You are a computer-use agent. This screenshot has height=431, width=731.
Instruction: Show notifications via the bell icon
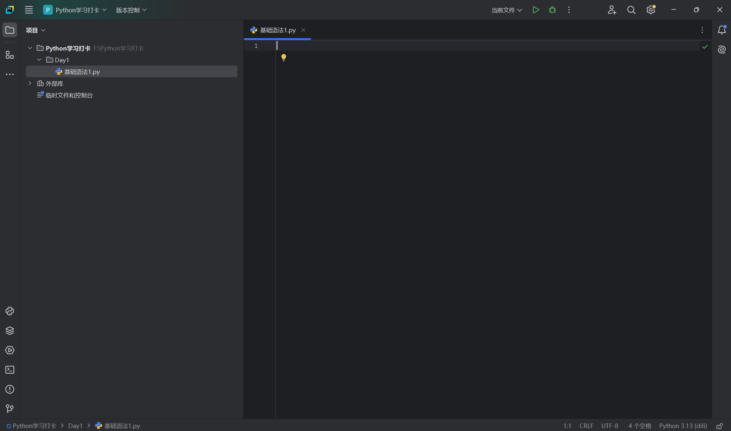(x=722, y=30)
